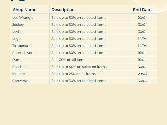This screenshot has width=167, height=125.
Task: Click the kitikate 25% sale description
Action: pos(74,74)
